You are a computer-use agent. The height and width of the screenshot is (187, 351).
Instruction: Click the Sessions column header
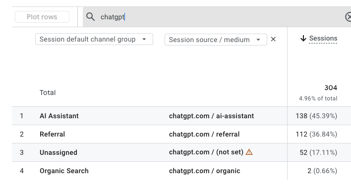[323, 38]
